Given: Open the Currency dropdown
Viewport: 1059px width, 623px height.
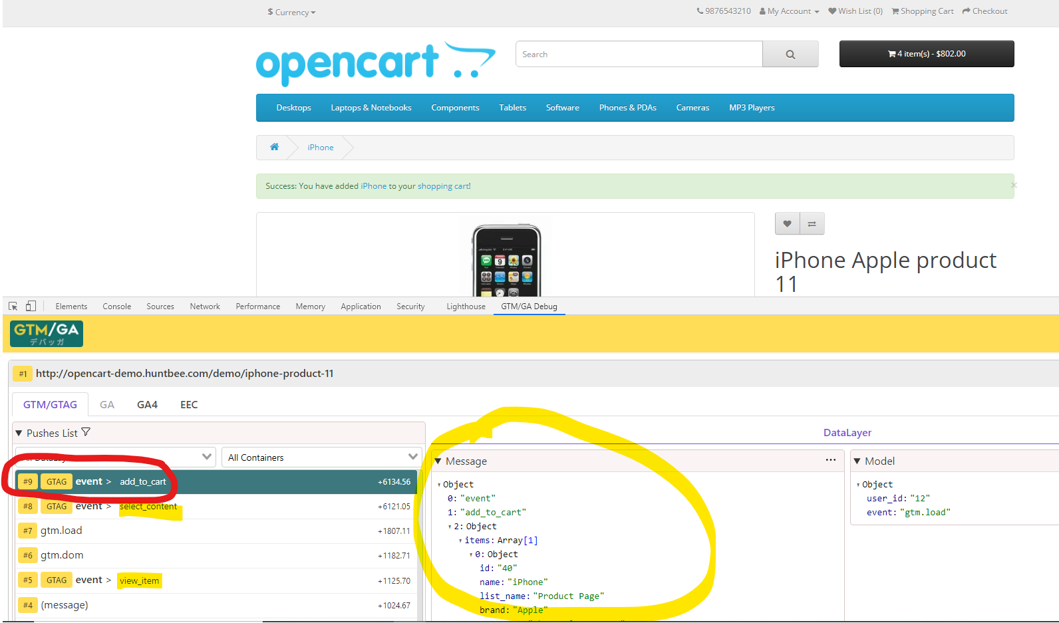Looking at the screenshot, I should 291,12.
